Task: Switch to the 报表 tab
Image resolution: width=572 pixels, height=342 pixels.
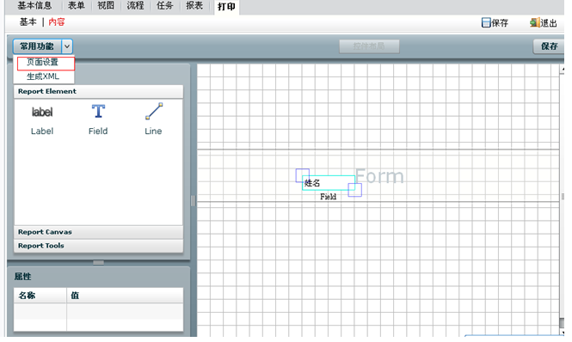Action: pyautogui.click(x=194, y=5)
